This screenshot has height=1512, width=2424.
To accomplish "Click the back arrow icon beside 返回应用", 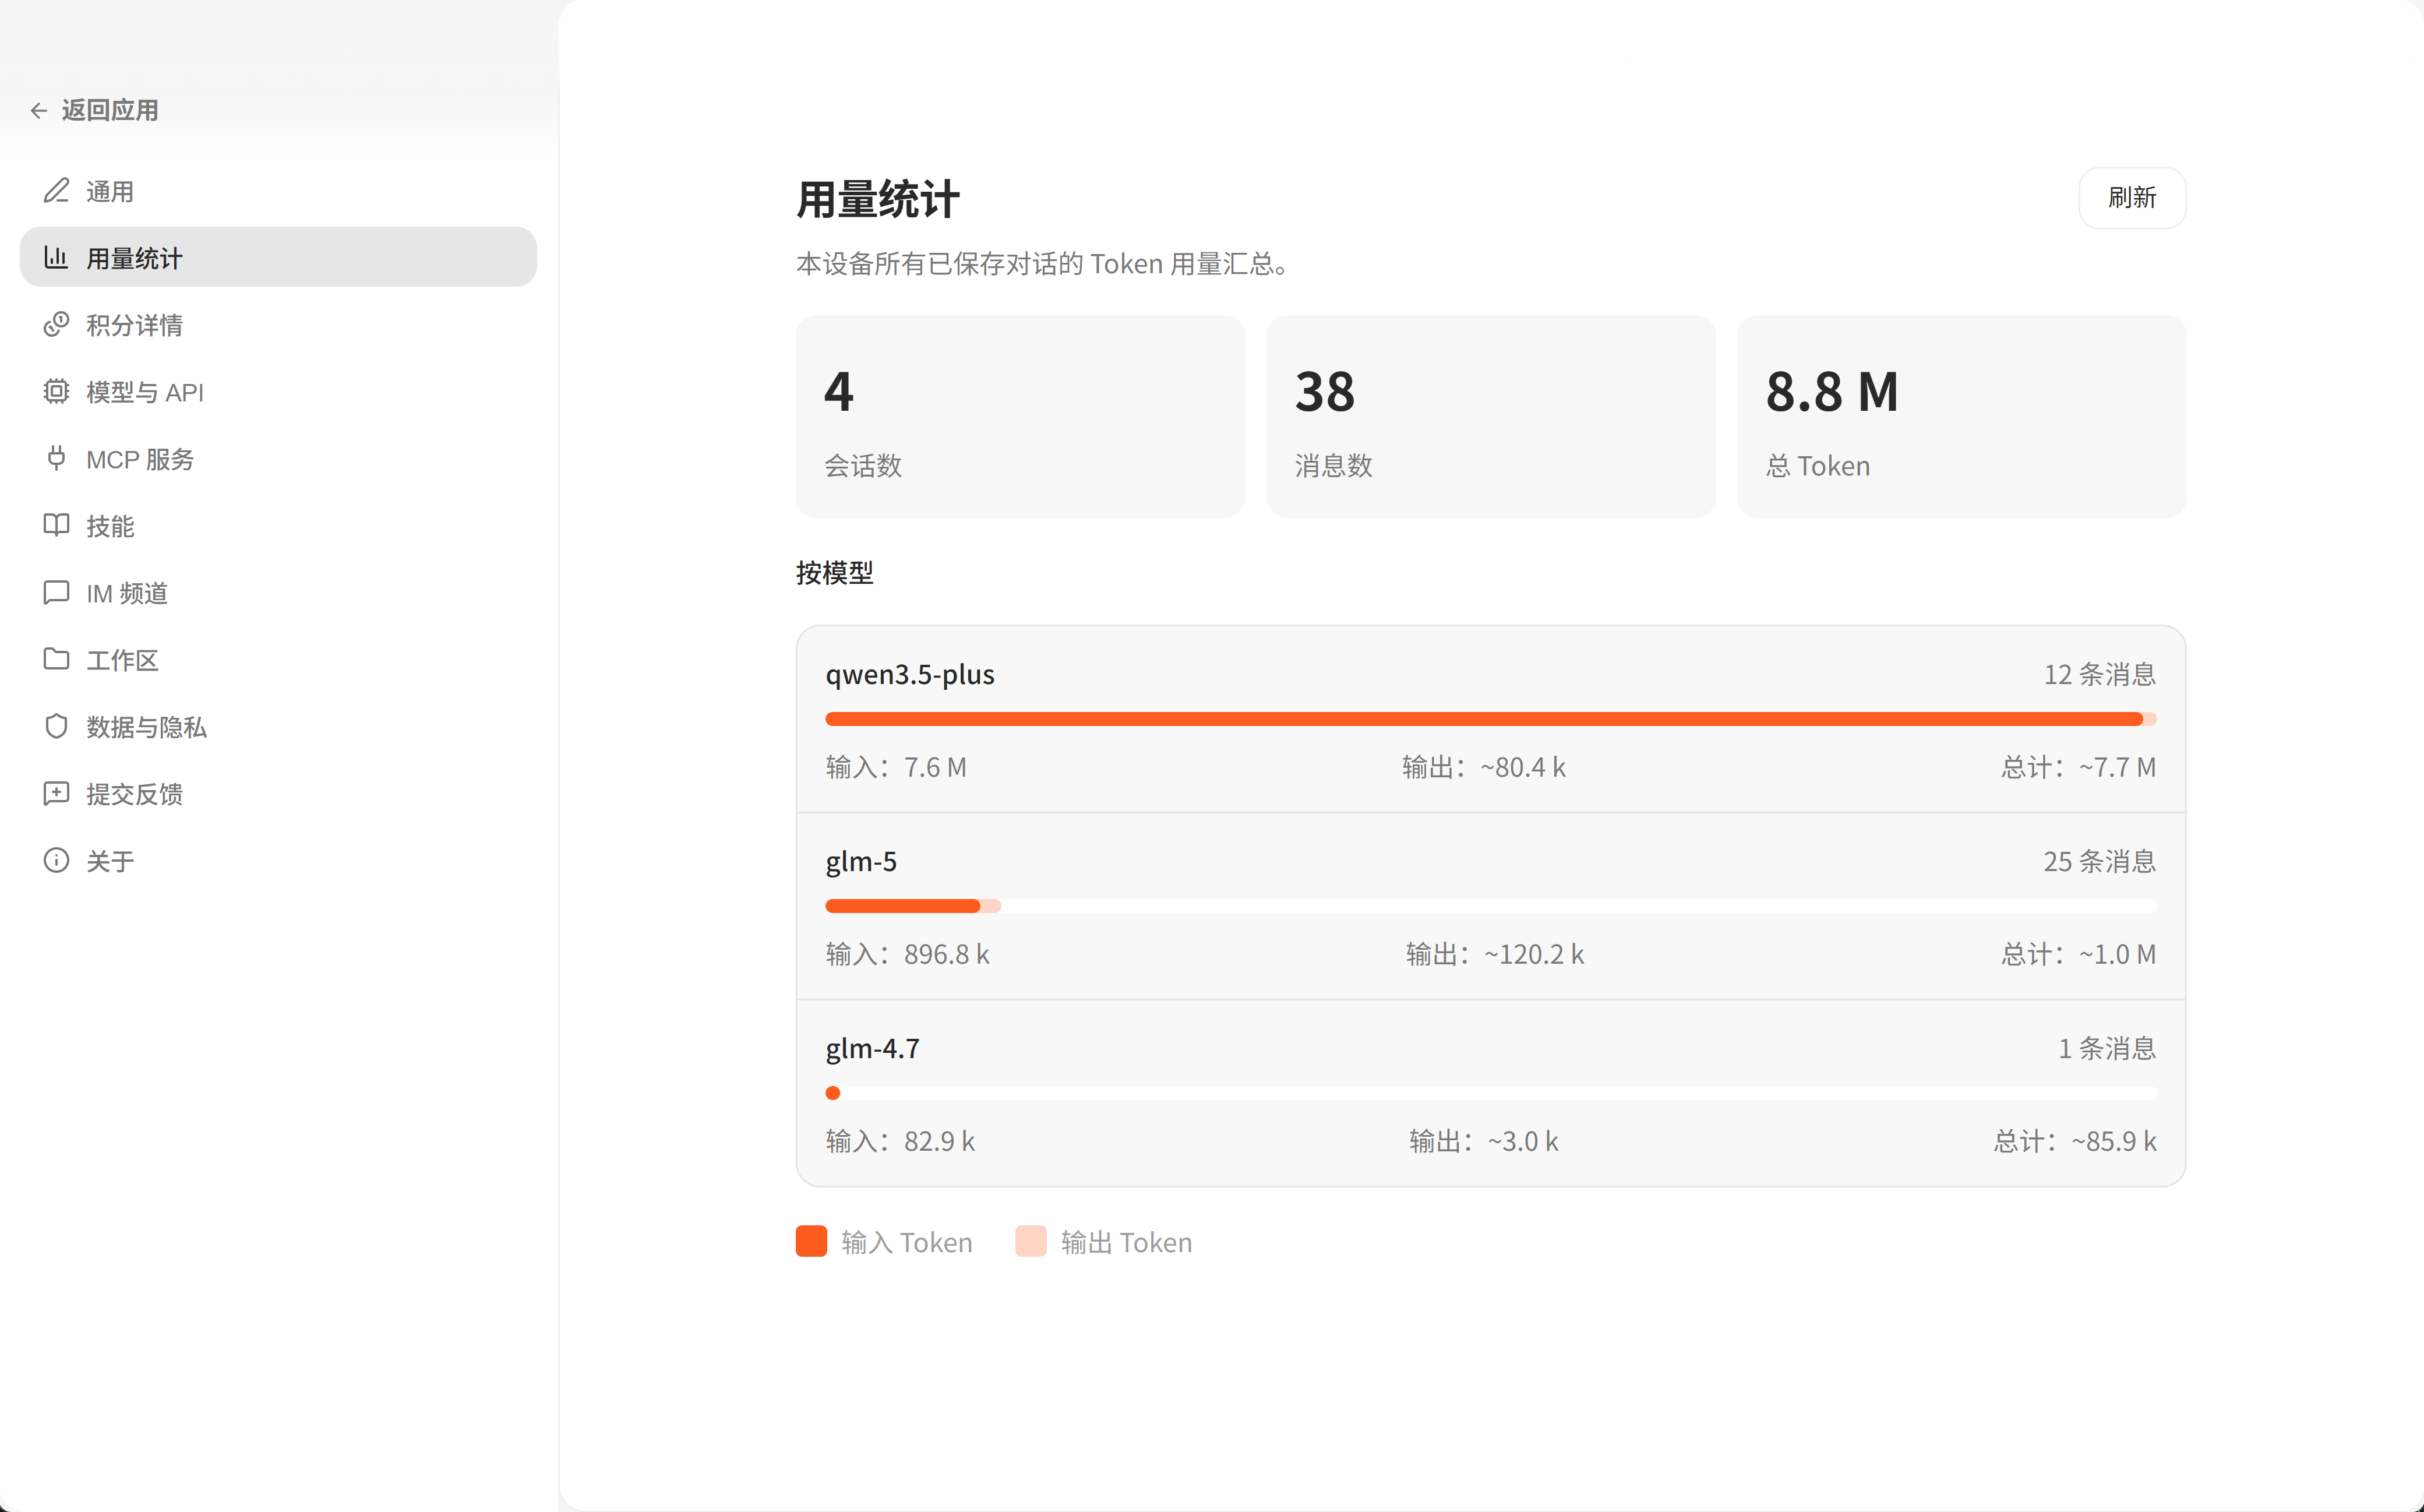I will 39,110.
